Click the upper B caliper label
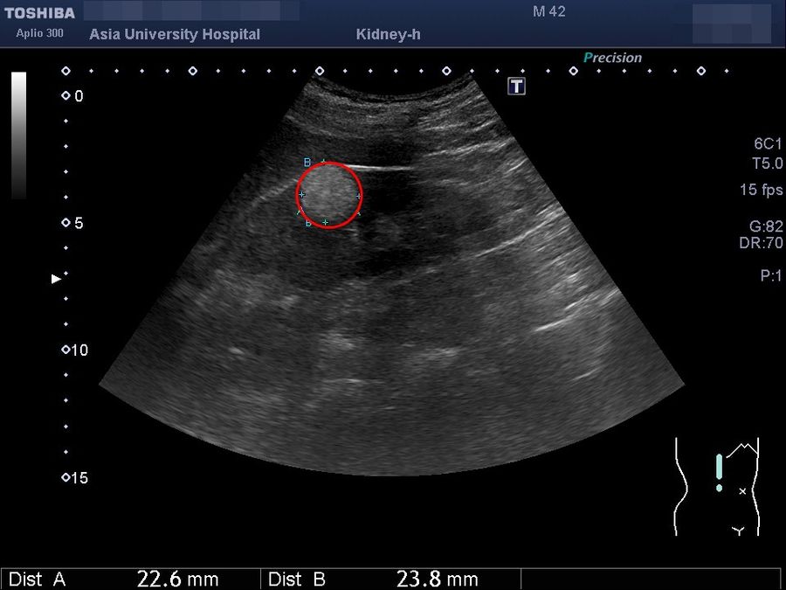The height and width of the screenshot is (590, 786). (307, 163)
